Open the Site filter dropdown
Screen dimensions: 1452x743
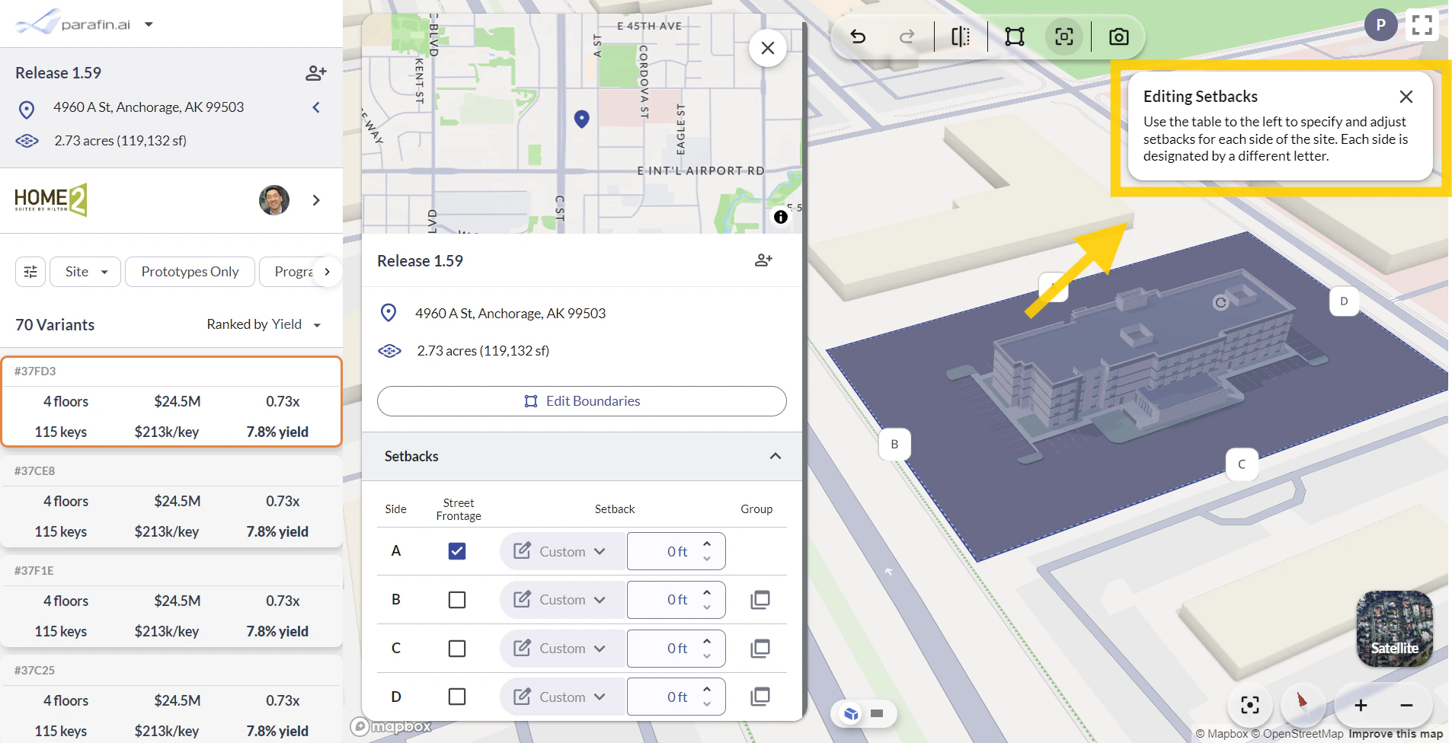[x=85, y=271]
